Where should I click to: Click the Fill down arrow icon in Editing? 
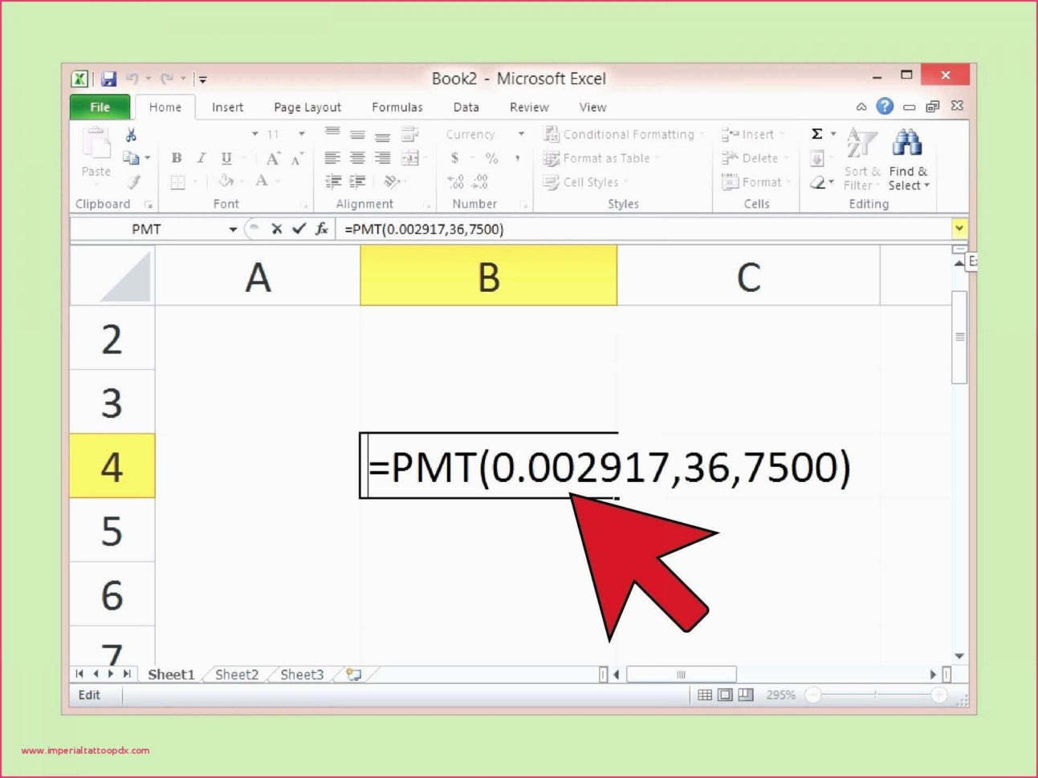817,159
